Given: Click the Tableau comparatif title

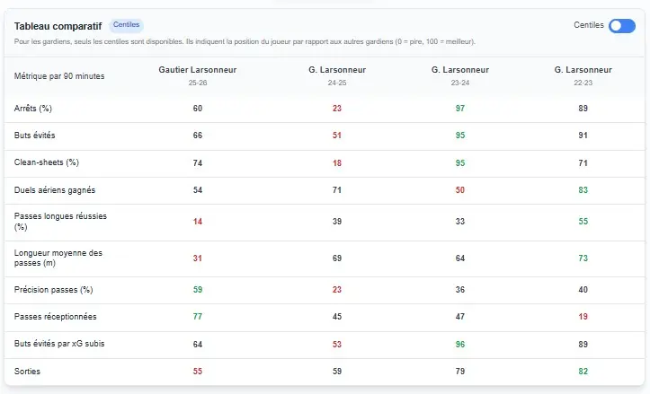Looking at the screenshot, I should (59, 26).
